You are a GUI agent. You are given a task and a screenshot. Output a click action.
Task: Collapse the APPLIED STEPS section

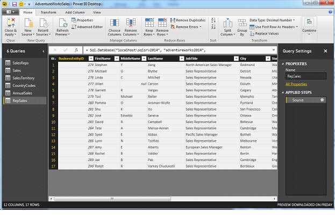[283, 92]
